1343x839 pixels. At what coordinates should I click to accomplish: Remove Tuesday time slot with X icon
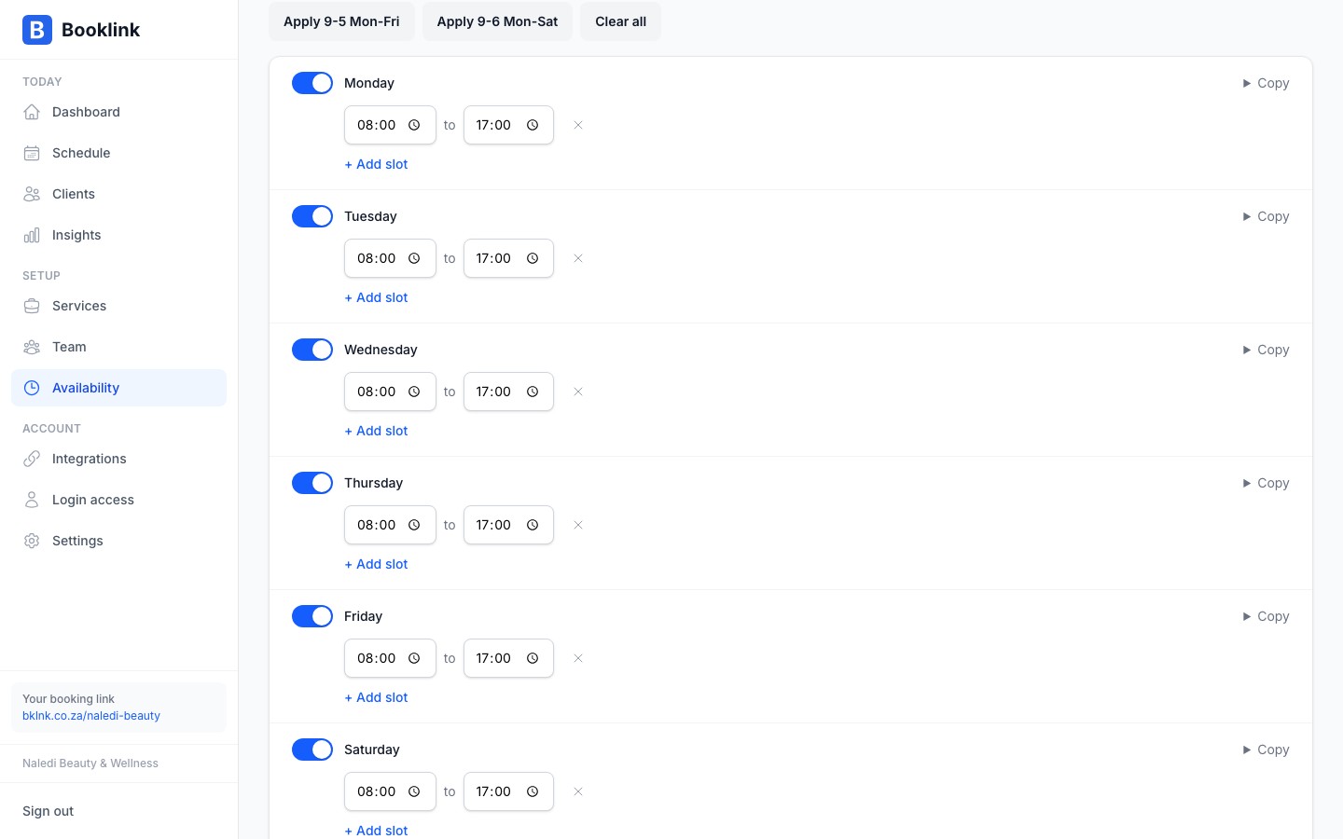coord(578,258)
